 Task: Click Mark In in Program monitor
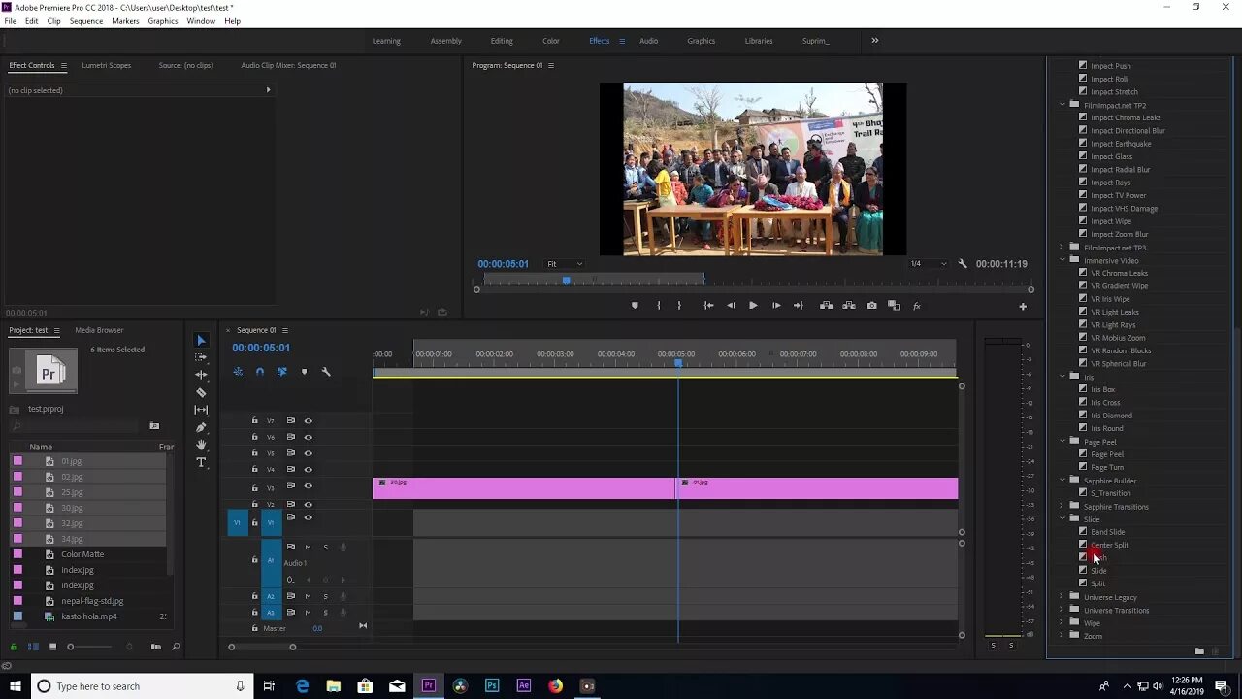[x=658, y=306]
